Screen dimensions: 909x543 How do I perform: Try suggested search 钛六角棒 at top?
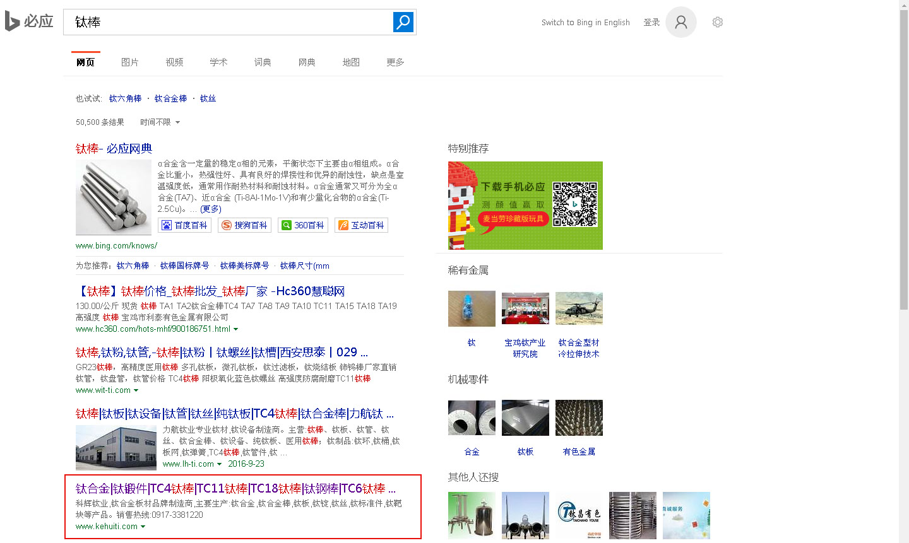(125, 98)
